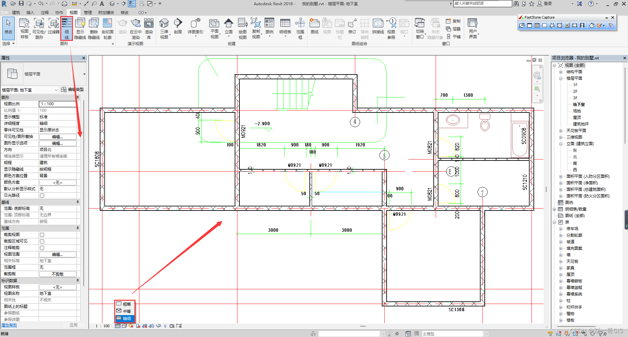The image size is (628, 337).
Task: Open the 过滤器 filters tool
Action: click(x=53, y=26)
